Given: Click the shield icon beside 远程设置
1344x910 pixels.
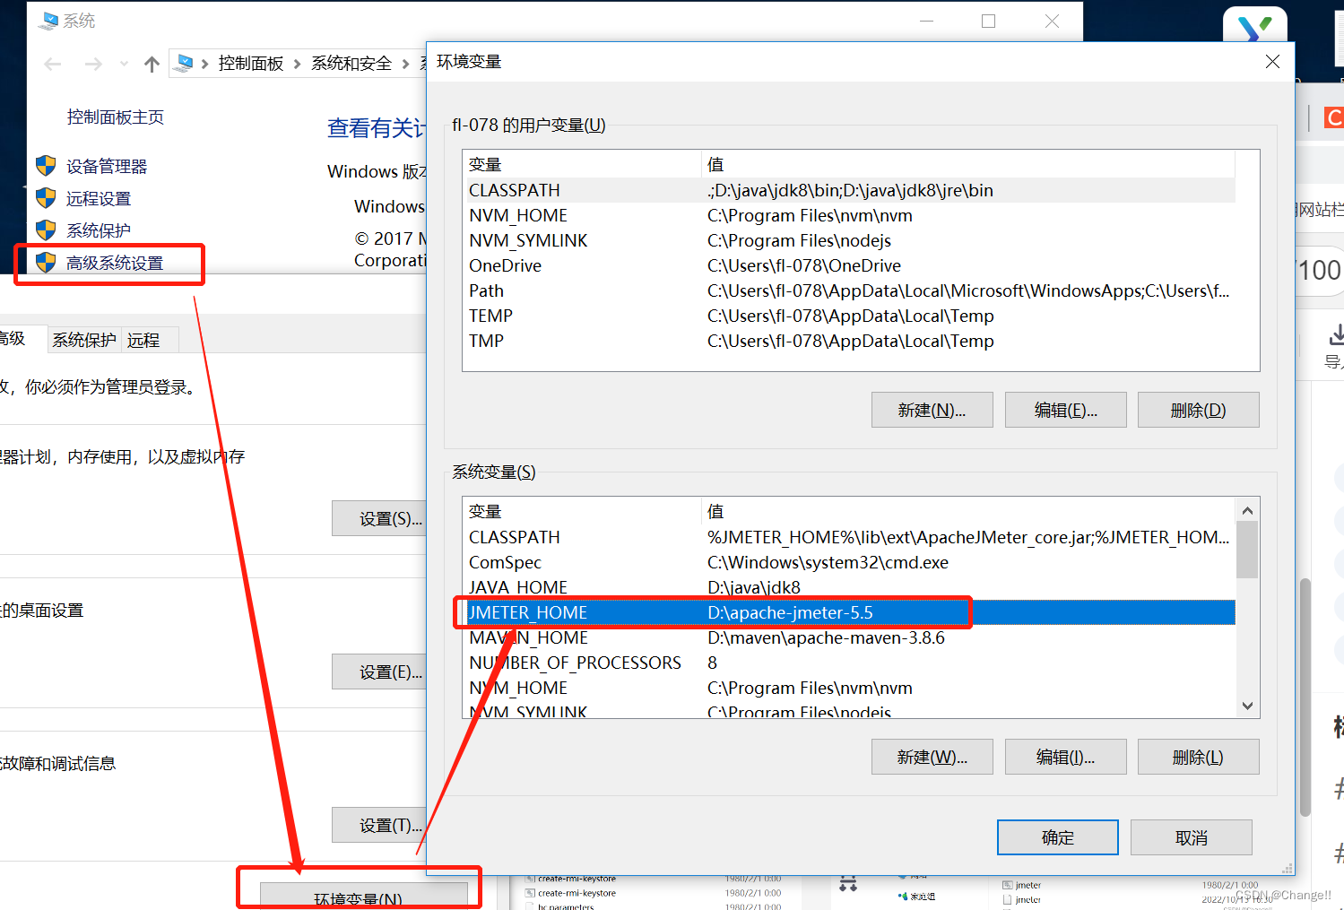Looking at the screenshot, I should tap(46, 198).
